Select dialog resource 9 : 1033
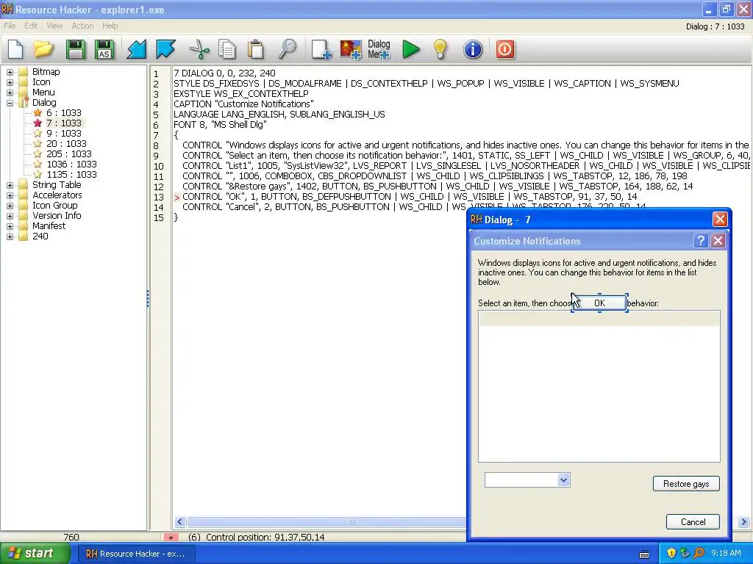 click(x=63, y=134)
